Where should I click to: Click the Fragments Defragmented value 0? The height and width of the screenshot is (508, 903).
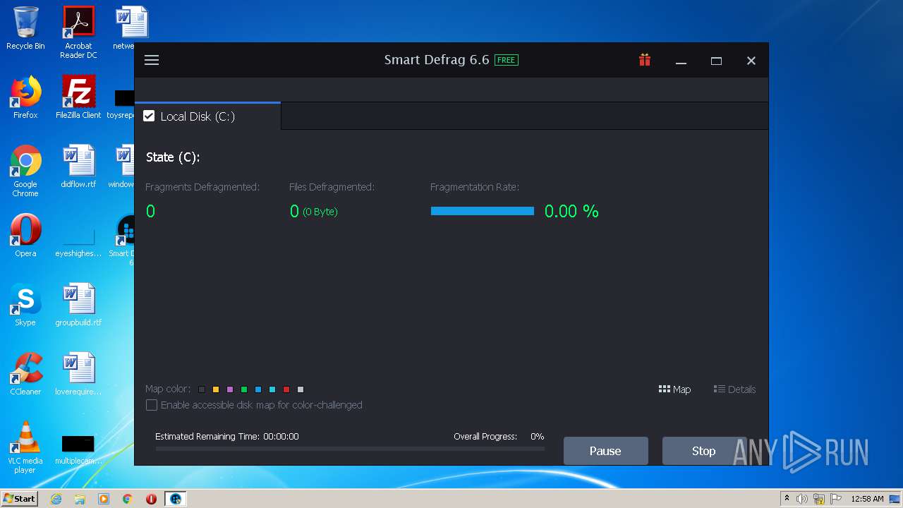coord(150,211)
